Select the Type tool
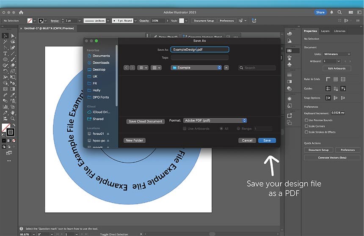Image resolution: width=364 pixels, height=236 pixels. (6, 54)
